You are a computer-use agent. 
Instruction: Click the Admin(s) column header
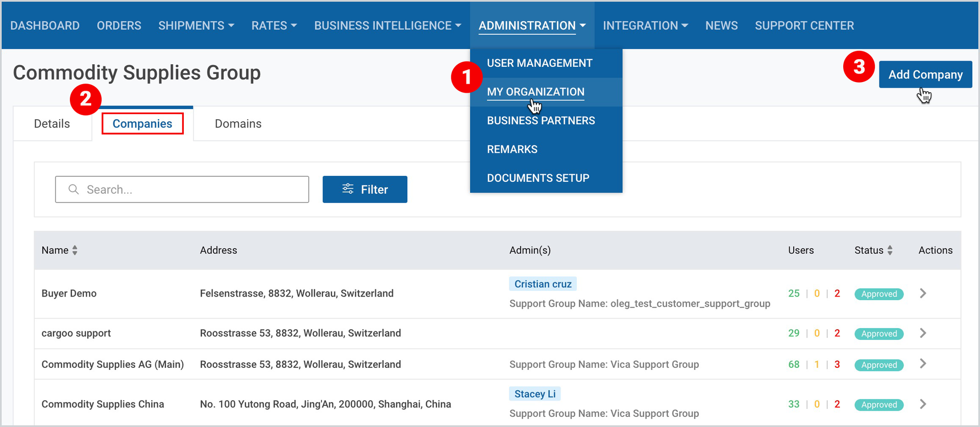pos(530,250)
